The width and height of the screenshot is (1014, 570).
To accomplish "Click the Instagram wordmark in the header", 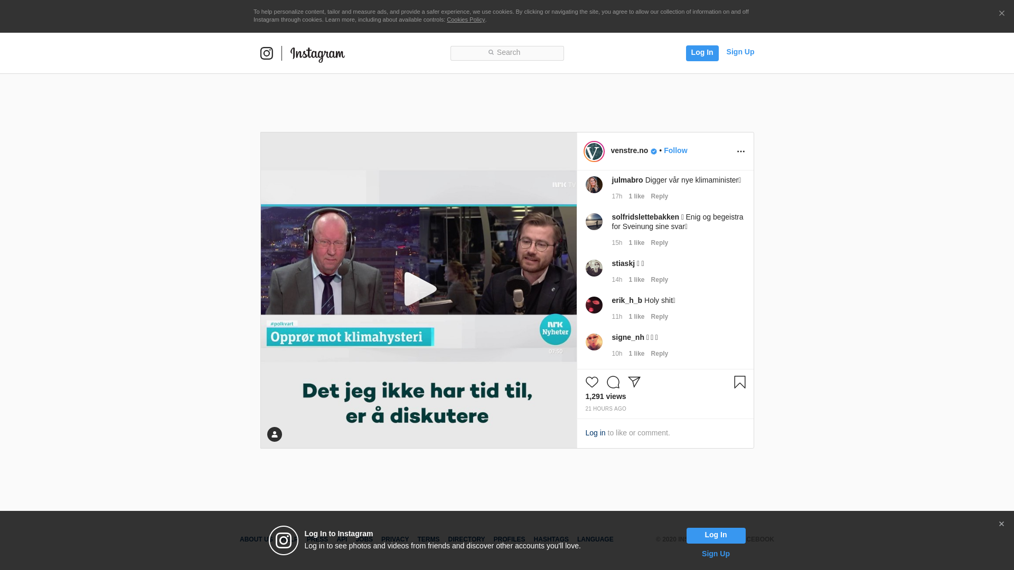I will (317, 54).
